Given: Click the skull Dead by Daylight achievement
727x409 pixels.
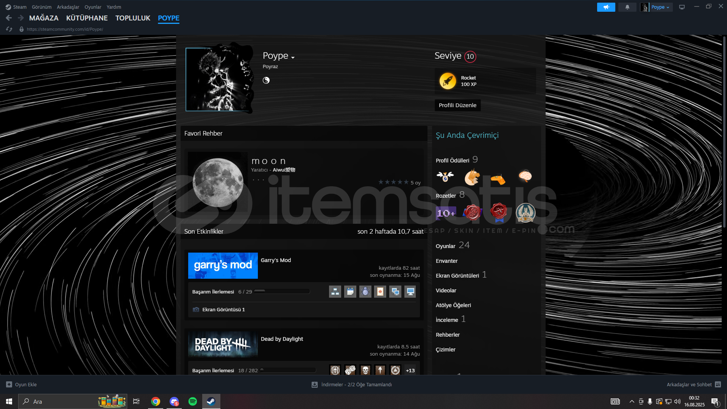Looking at the screenshot, I should pos(365,370).
